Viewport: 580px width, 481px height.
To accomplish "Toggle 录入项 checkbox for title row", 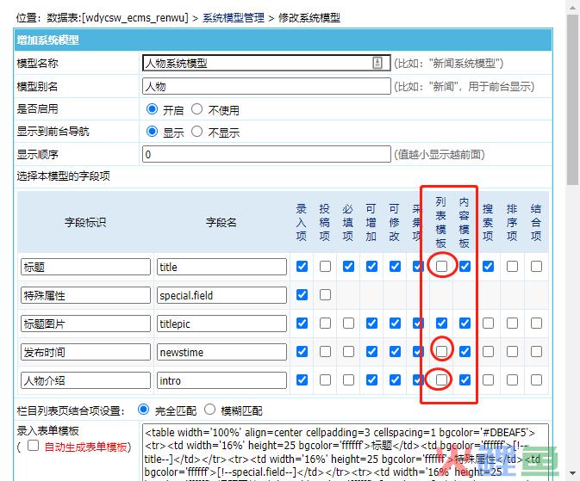I will click(302, 267).
